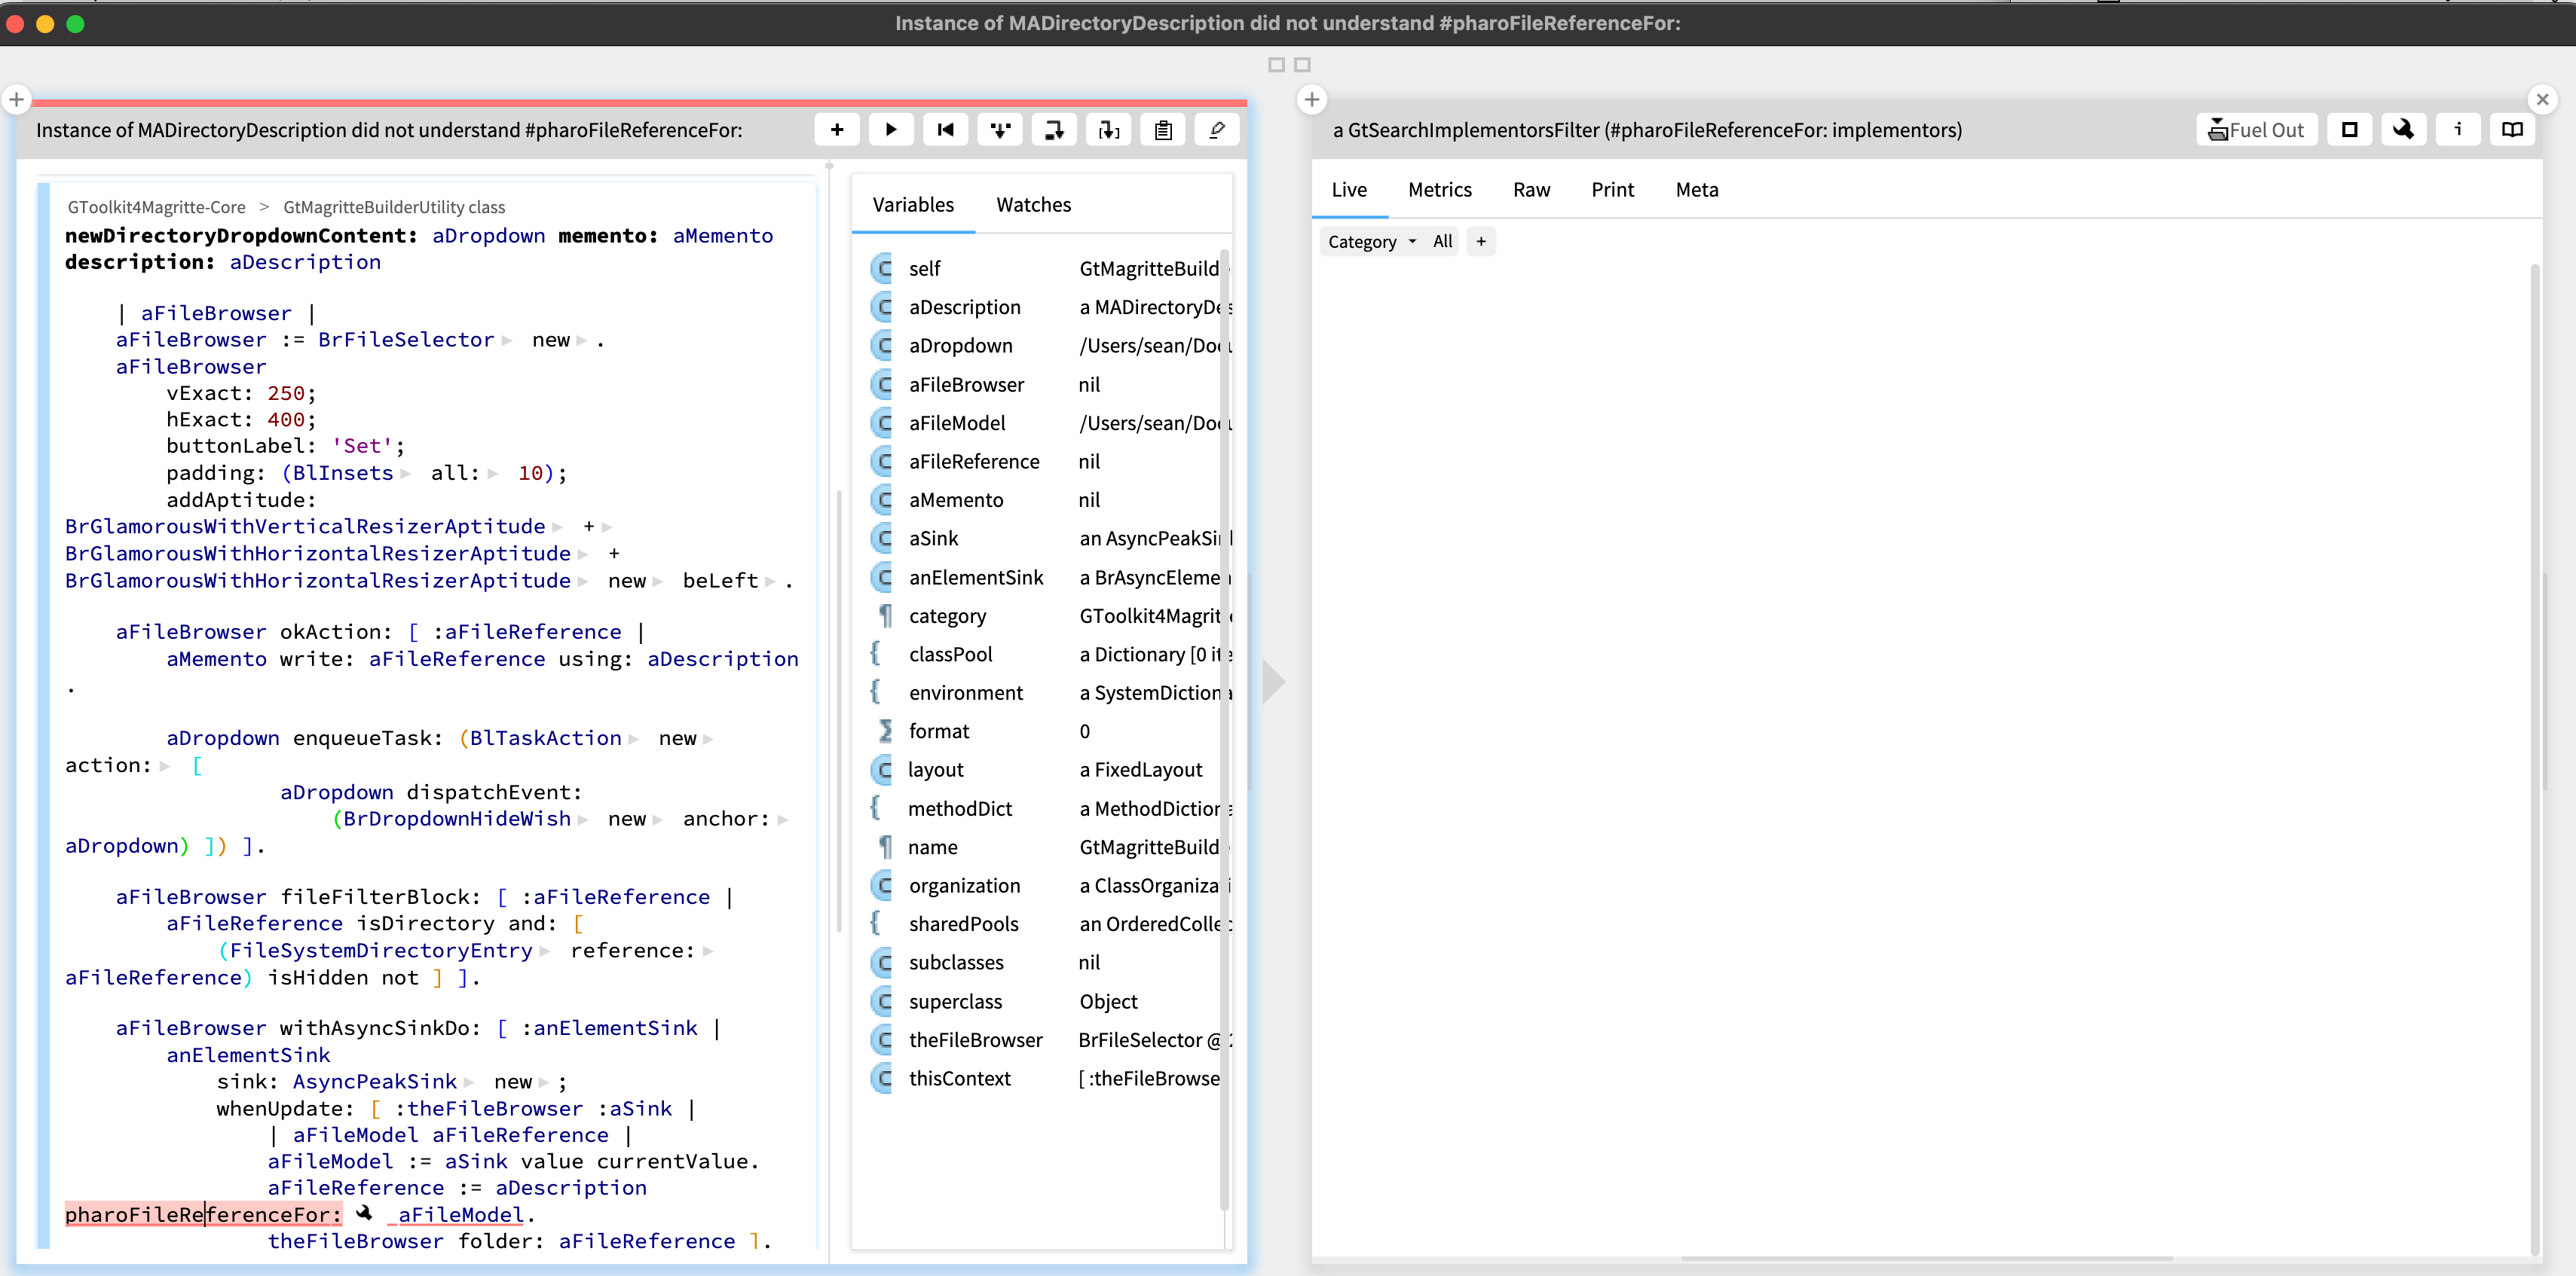Image resolution: width=2576 pixels, height=1276 pixels.
Task: Click the All filter button
Action: click(x=1442, y=241)
